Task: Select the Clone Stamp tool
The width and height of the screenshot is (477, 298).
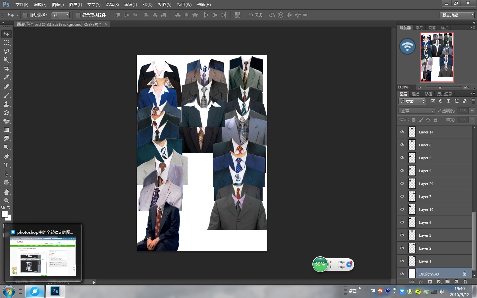Action: pos(6,104)
